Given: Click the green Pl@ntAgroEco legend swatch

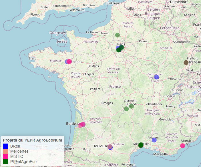Looking at the screenshot, I should pos(5,162).
